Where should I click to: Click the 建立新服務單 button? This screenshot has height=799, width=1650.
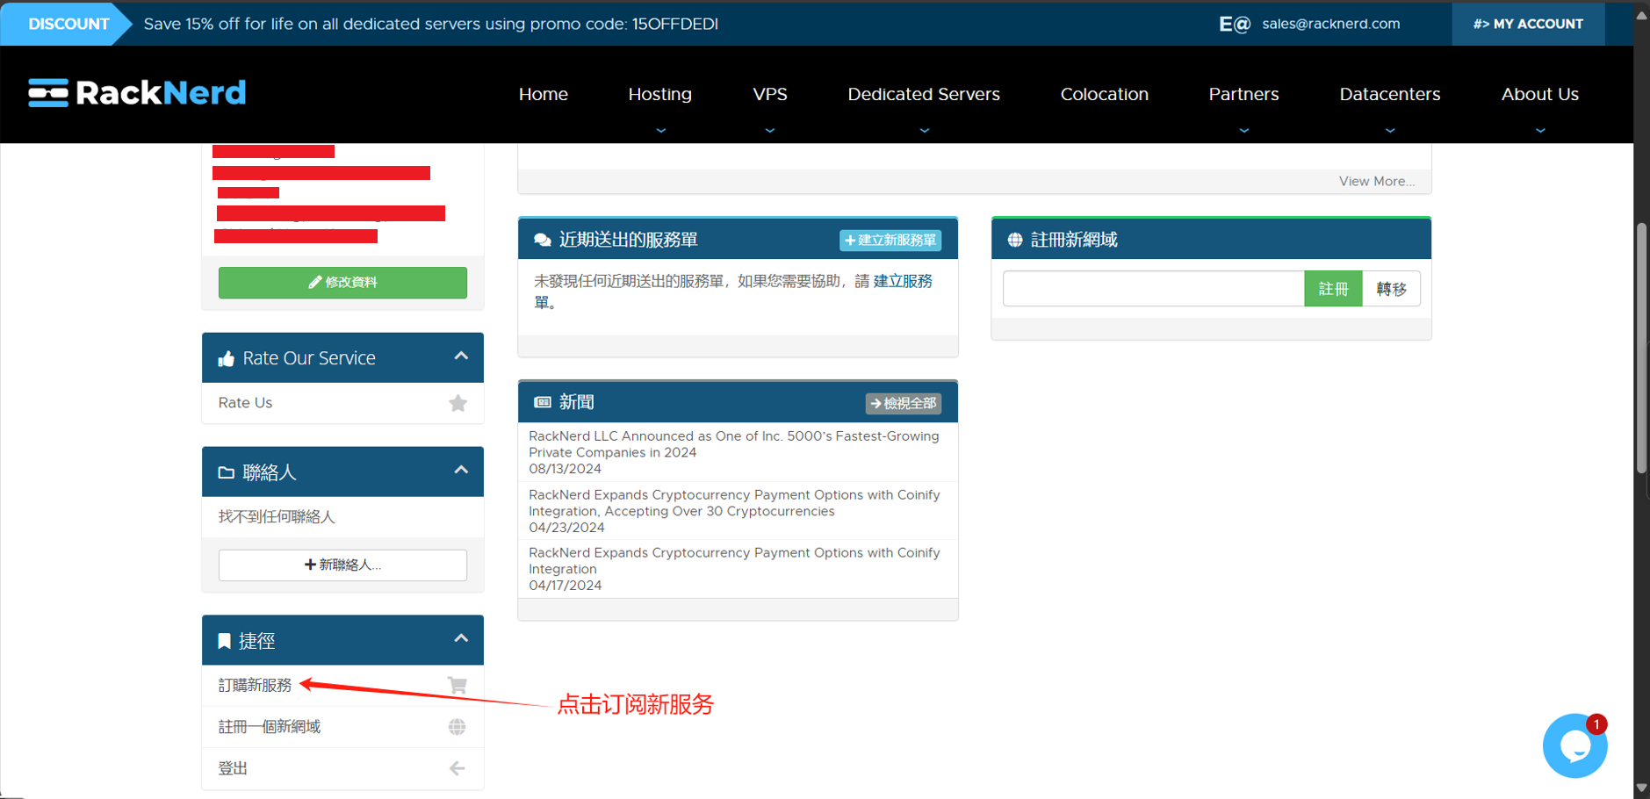point(890,241)
